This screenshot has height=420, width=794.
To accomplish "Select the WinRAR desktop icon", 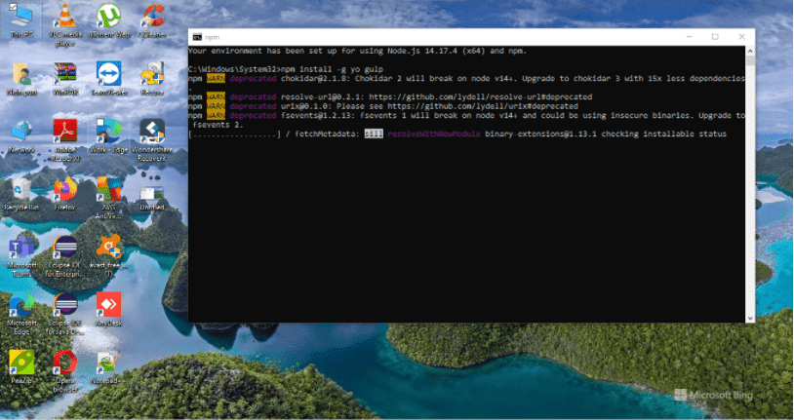I will (64, 74).
